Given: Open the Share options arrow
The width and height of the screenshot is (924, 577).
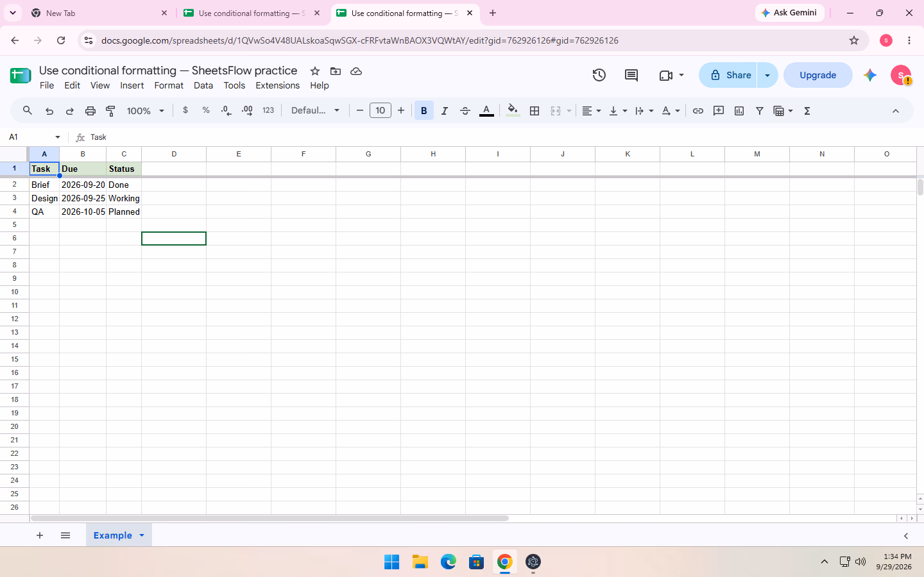Looking at the screenshot, I should click(767, 75).
